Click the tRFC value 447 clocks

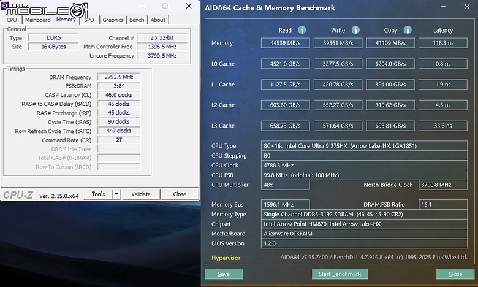coord(119,131)
